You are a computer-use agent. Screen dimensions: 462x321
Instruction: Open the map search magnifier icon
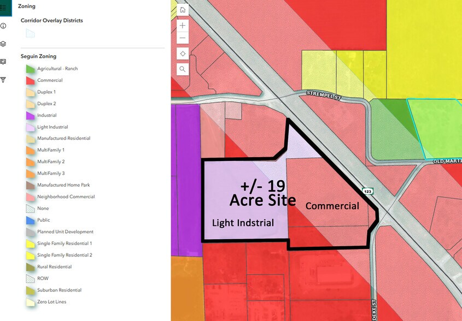(182, 69)
